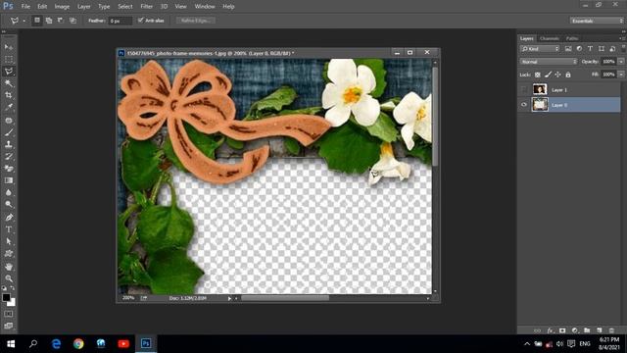627x353 pixels.
Task: Select the Magic Wand tool
Action: (x=9, y=83)
